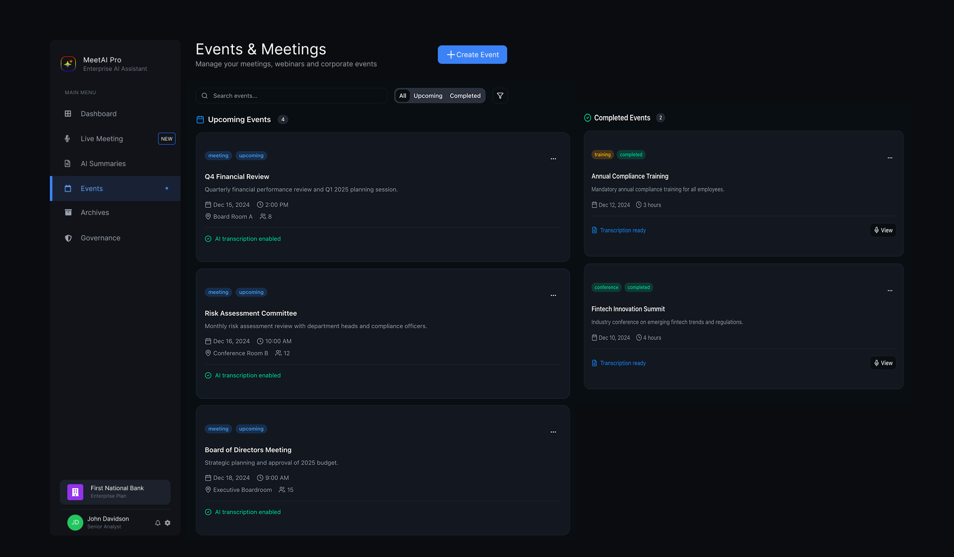Open the Risk Assessment Committee options menu
954x557 pixels.
553,295
